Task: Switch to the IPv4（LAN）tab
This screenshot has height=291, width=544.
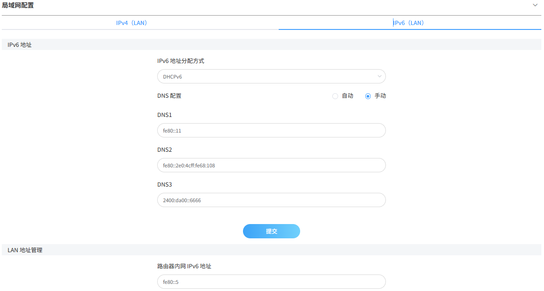Action: coord(131,22)
